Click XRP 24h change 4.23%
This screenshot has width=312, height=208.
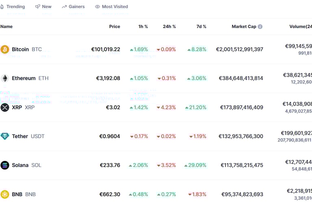pos(166,108)
